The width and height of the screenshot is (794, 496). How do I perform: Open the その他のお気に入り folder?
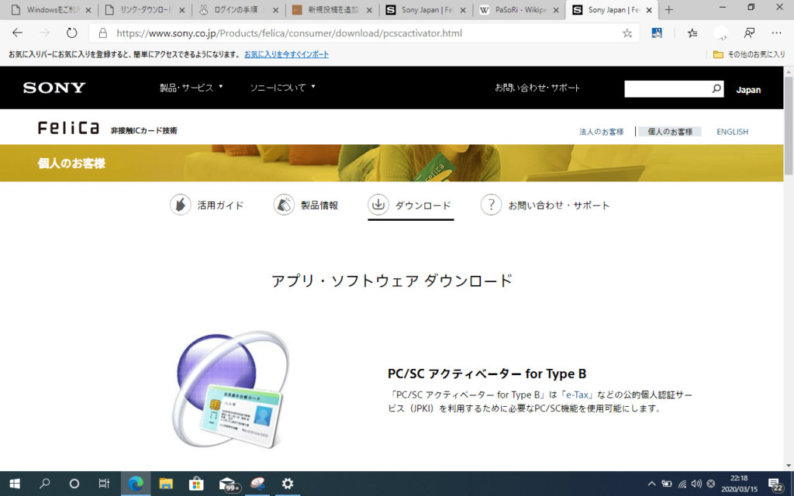(x=749, y=54)
